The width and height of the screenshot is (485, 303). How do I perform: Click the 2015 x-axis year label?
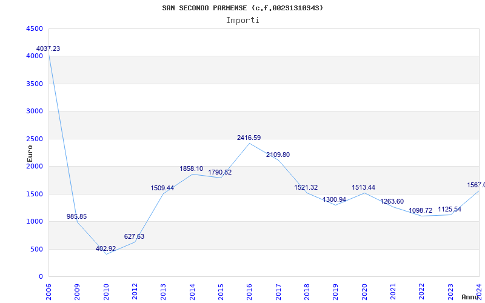(221, 292)
